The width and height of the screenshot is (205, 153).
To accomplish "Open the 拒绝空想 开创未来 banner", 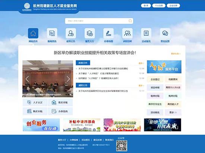I will coord(163,125).
